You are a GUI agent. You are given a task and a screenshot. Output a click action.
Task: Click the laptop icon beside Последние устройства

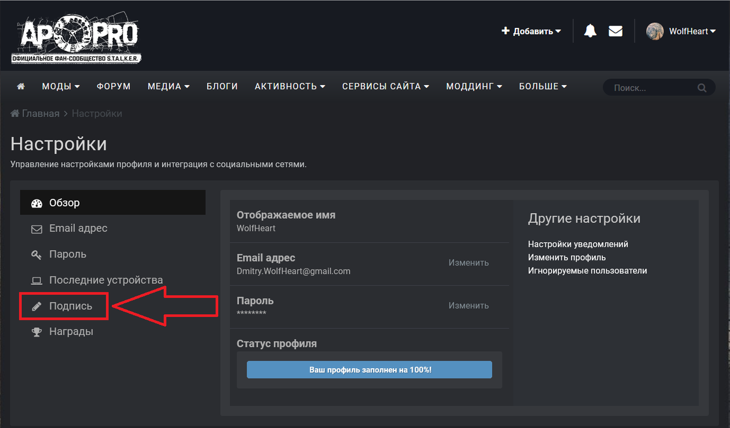click(x=36, y=280)
